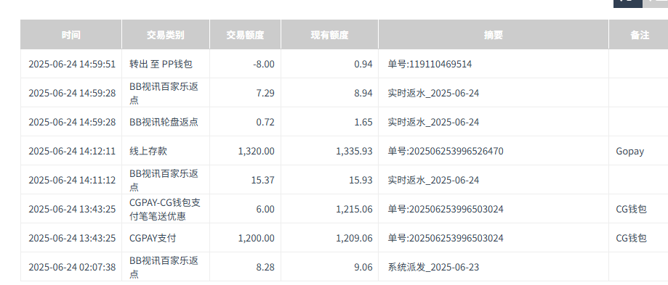Click the 15.93 balance value
This screenshot has width=668, height=285.
coord(361,180)
